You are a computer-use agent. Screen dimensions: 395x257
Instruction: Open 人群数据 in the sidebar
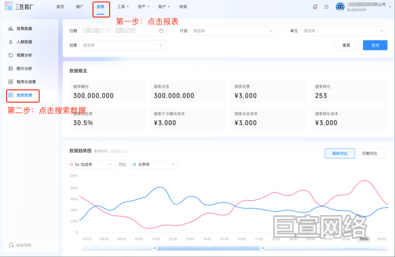(x=24, y=42)
